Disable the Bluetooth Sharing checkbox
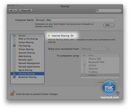Image resolution: width=130 pixels, height=109 pixels. tap(14, 77)
